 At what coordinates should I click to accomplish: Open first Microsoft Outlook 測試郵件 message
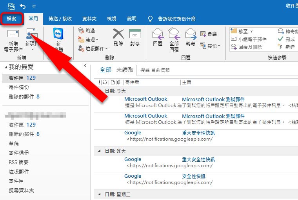(x=196, y=102)
